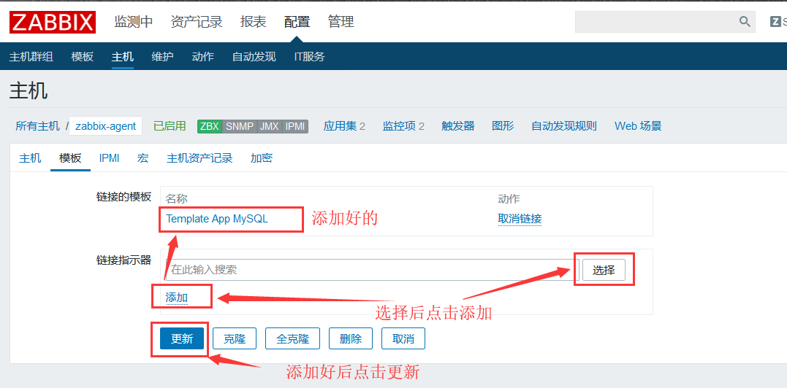The width and height of the screenshot is (787, 388).
Task: Switch to the 主机资产记录 tab
Action: pyautogui.click(x=199, y=159)
